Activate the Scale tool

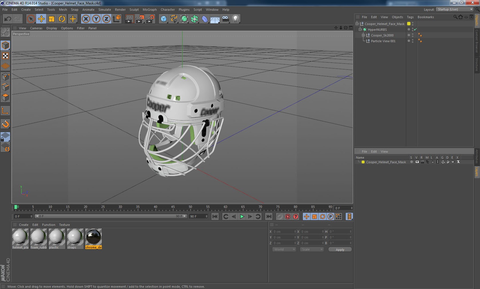52,19
